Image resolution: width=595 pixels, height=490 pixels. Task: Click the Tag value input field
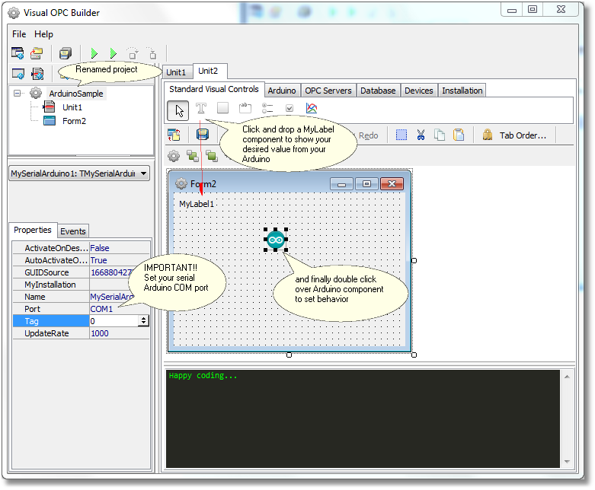click(x=114, y=321)
